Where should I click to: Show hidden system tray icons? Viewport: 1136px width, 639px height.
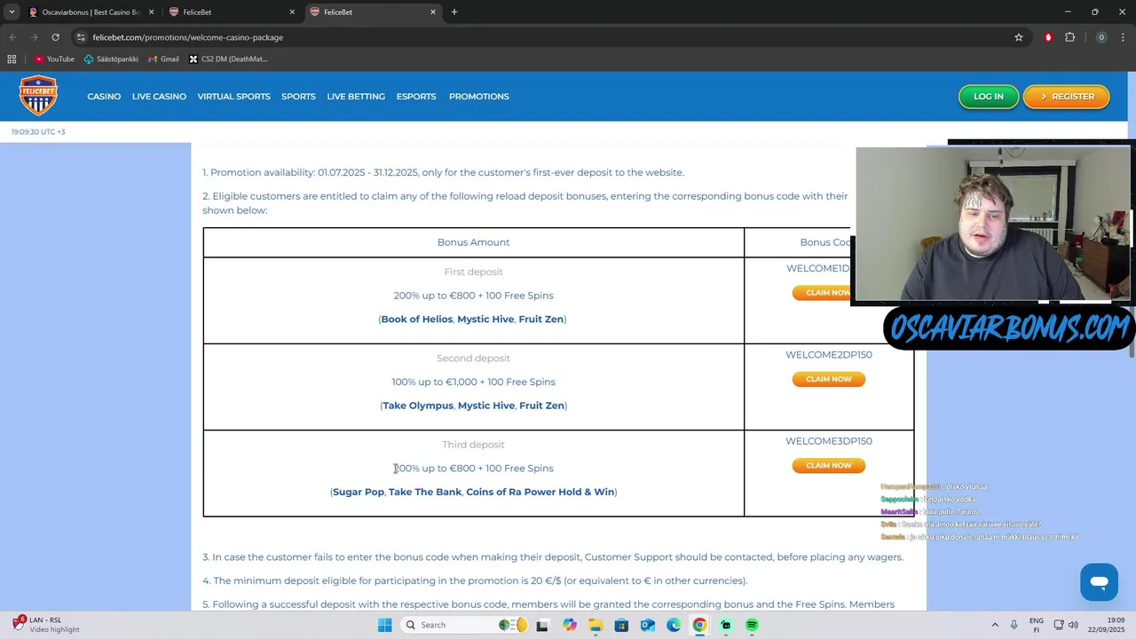tap(995, 625)
